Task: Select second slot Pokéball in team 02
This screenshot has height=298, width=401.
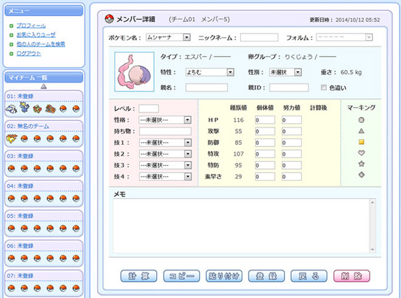Action: (x=24, y=139)
